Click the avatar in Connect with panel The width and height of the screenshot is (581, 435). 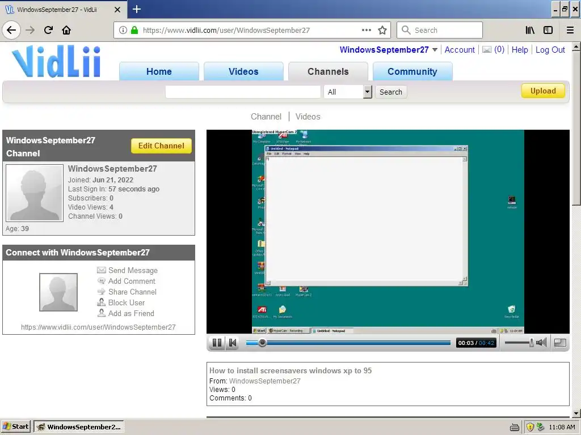point(58,292)
